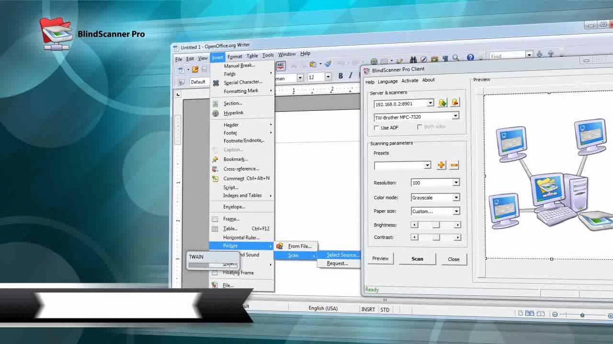This screenshot has width=613, height=344.
Task: Click the Hyperlink globe icon in Insert menu
Action: pos(216,113)
